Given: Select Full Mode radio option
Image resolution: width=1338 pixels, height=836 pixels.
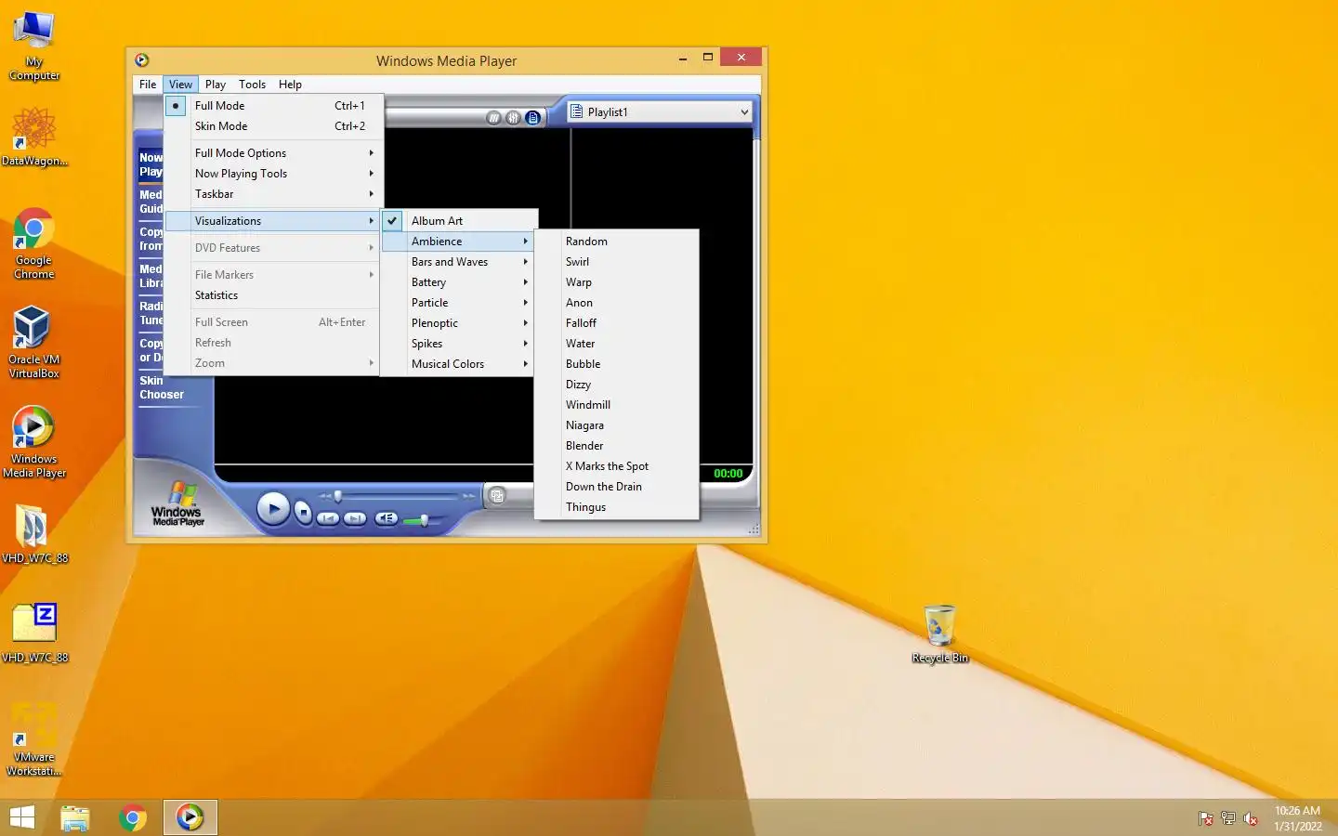Looking at the screenshot, I should 271,106.
